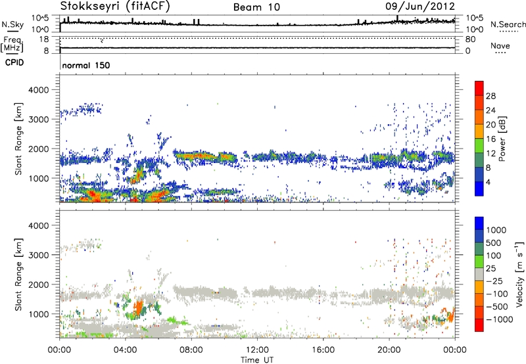The width and height of the screenshot is (526, 364).
Task: Click the "04:00" time tick label
Action: 125,350
